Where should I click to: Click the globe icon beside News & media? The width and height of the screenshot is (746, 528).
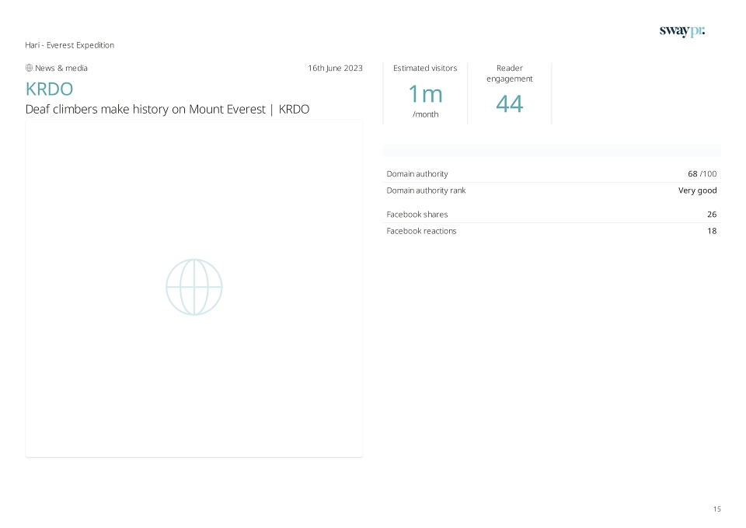coord(29,68)
